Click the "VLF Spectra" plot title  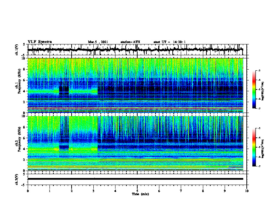coord(40,42)
